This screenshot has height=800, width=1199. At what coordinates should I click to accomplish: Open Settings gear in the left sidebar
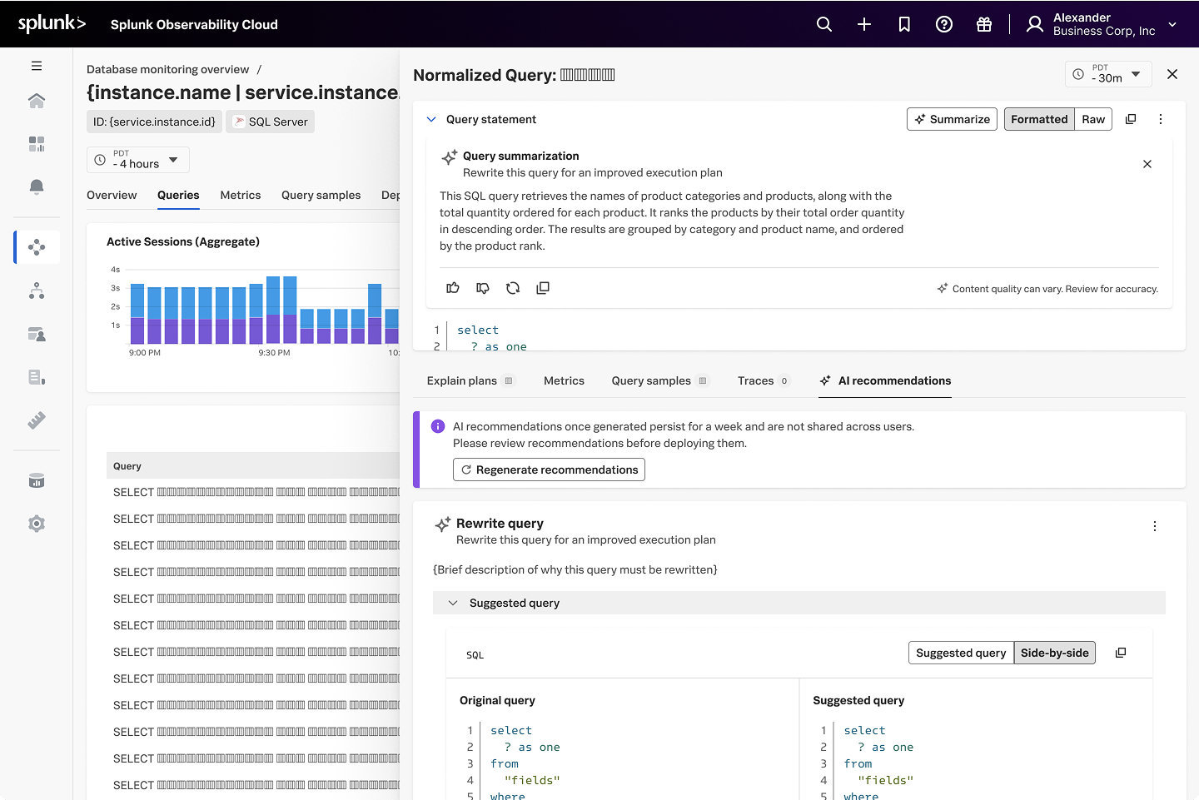[x=37, y=523]
